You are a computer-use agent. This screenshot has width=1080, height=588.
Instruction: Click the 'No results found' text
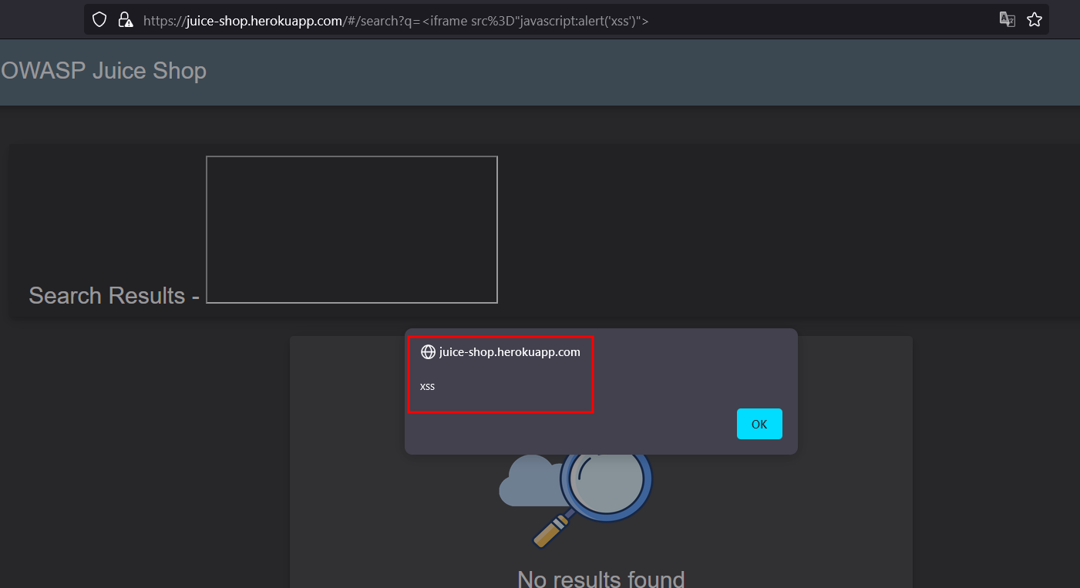(601, 578)
